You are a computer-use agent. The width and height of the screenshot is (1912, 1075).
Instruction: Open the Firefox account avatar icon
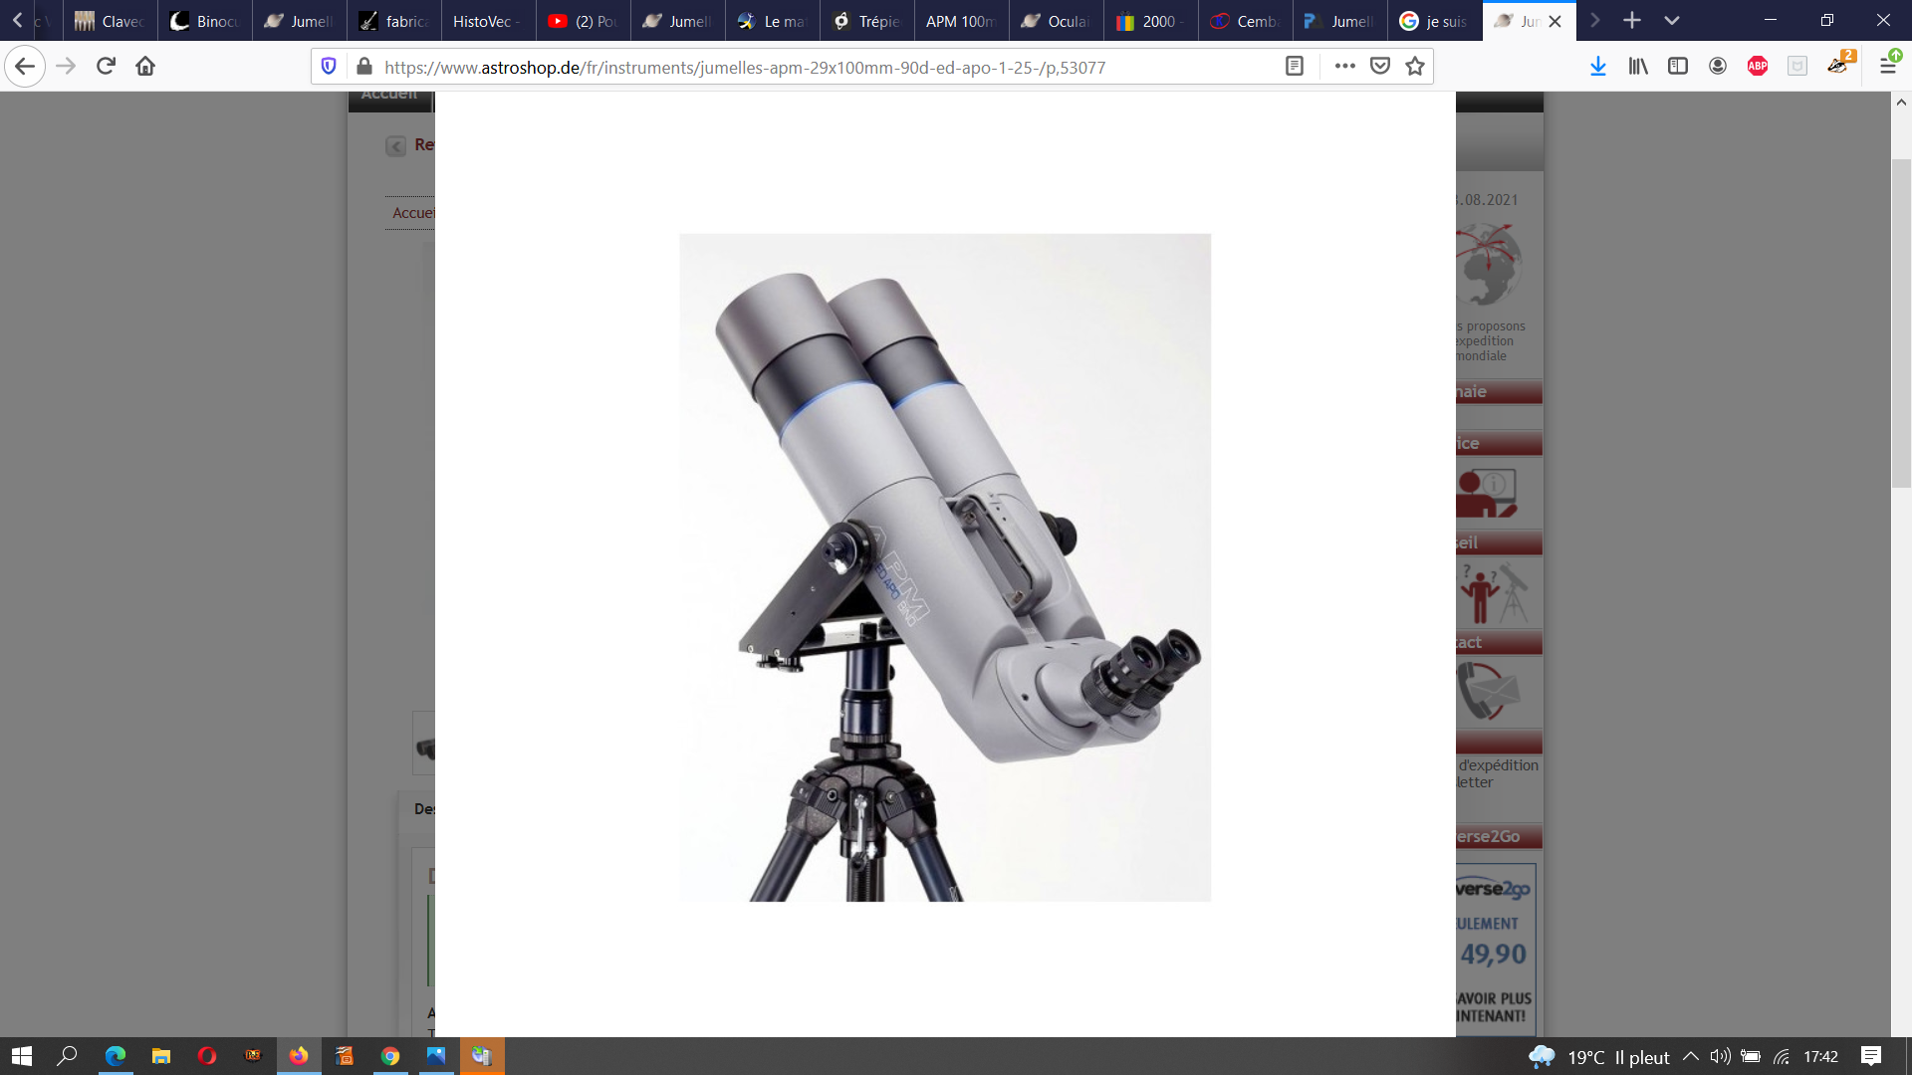1718,67
